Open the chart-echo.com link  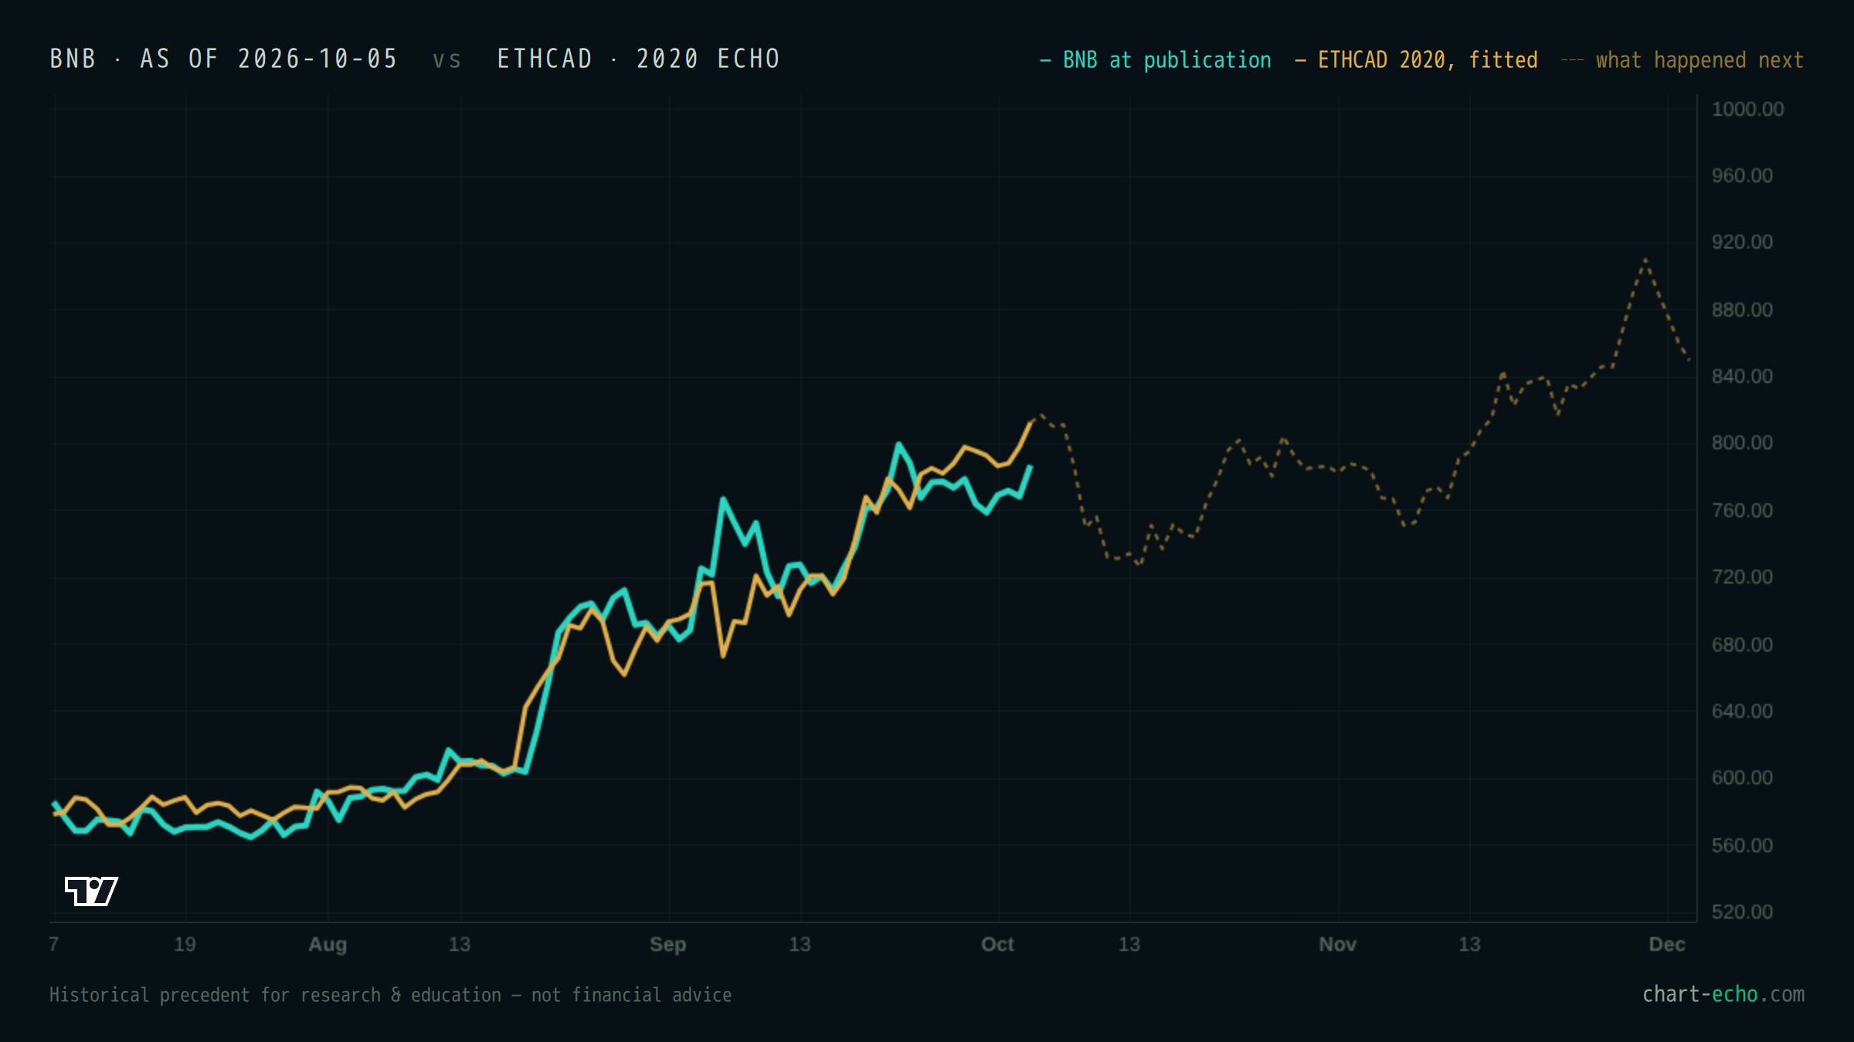(x=1723, y=994)
